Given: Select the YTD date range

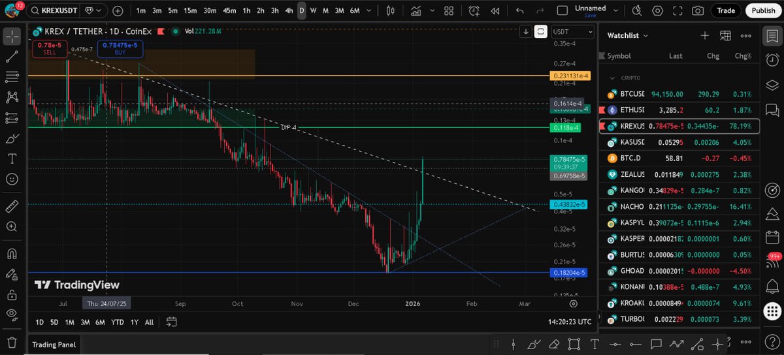Looking at the screenshot, I should (x=118, y=322).
